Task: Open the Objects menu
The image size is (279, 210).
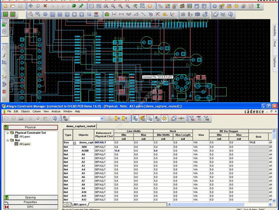Action: [25, 111]
